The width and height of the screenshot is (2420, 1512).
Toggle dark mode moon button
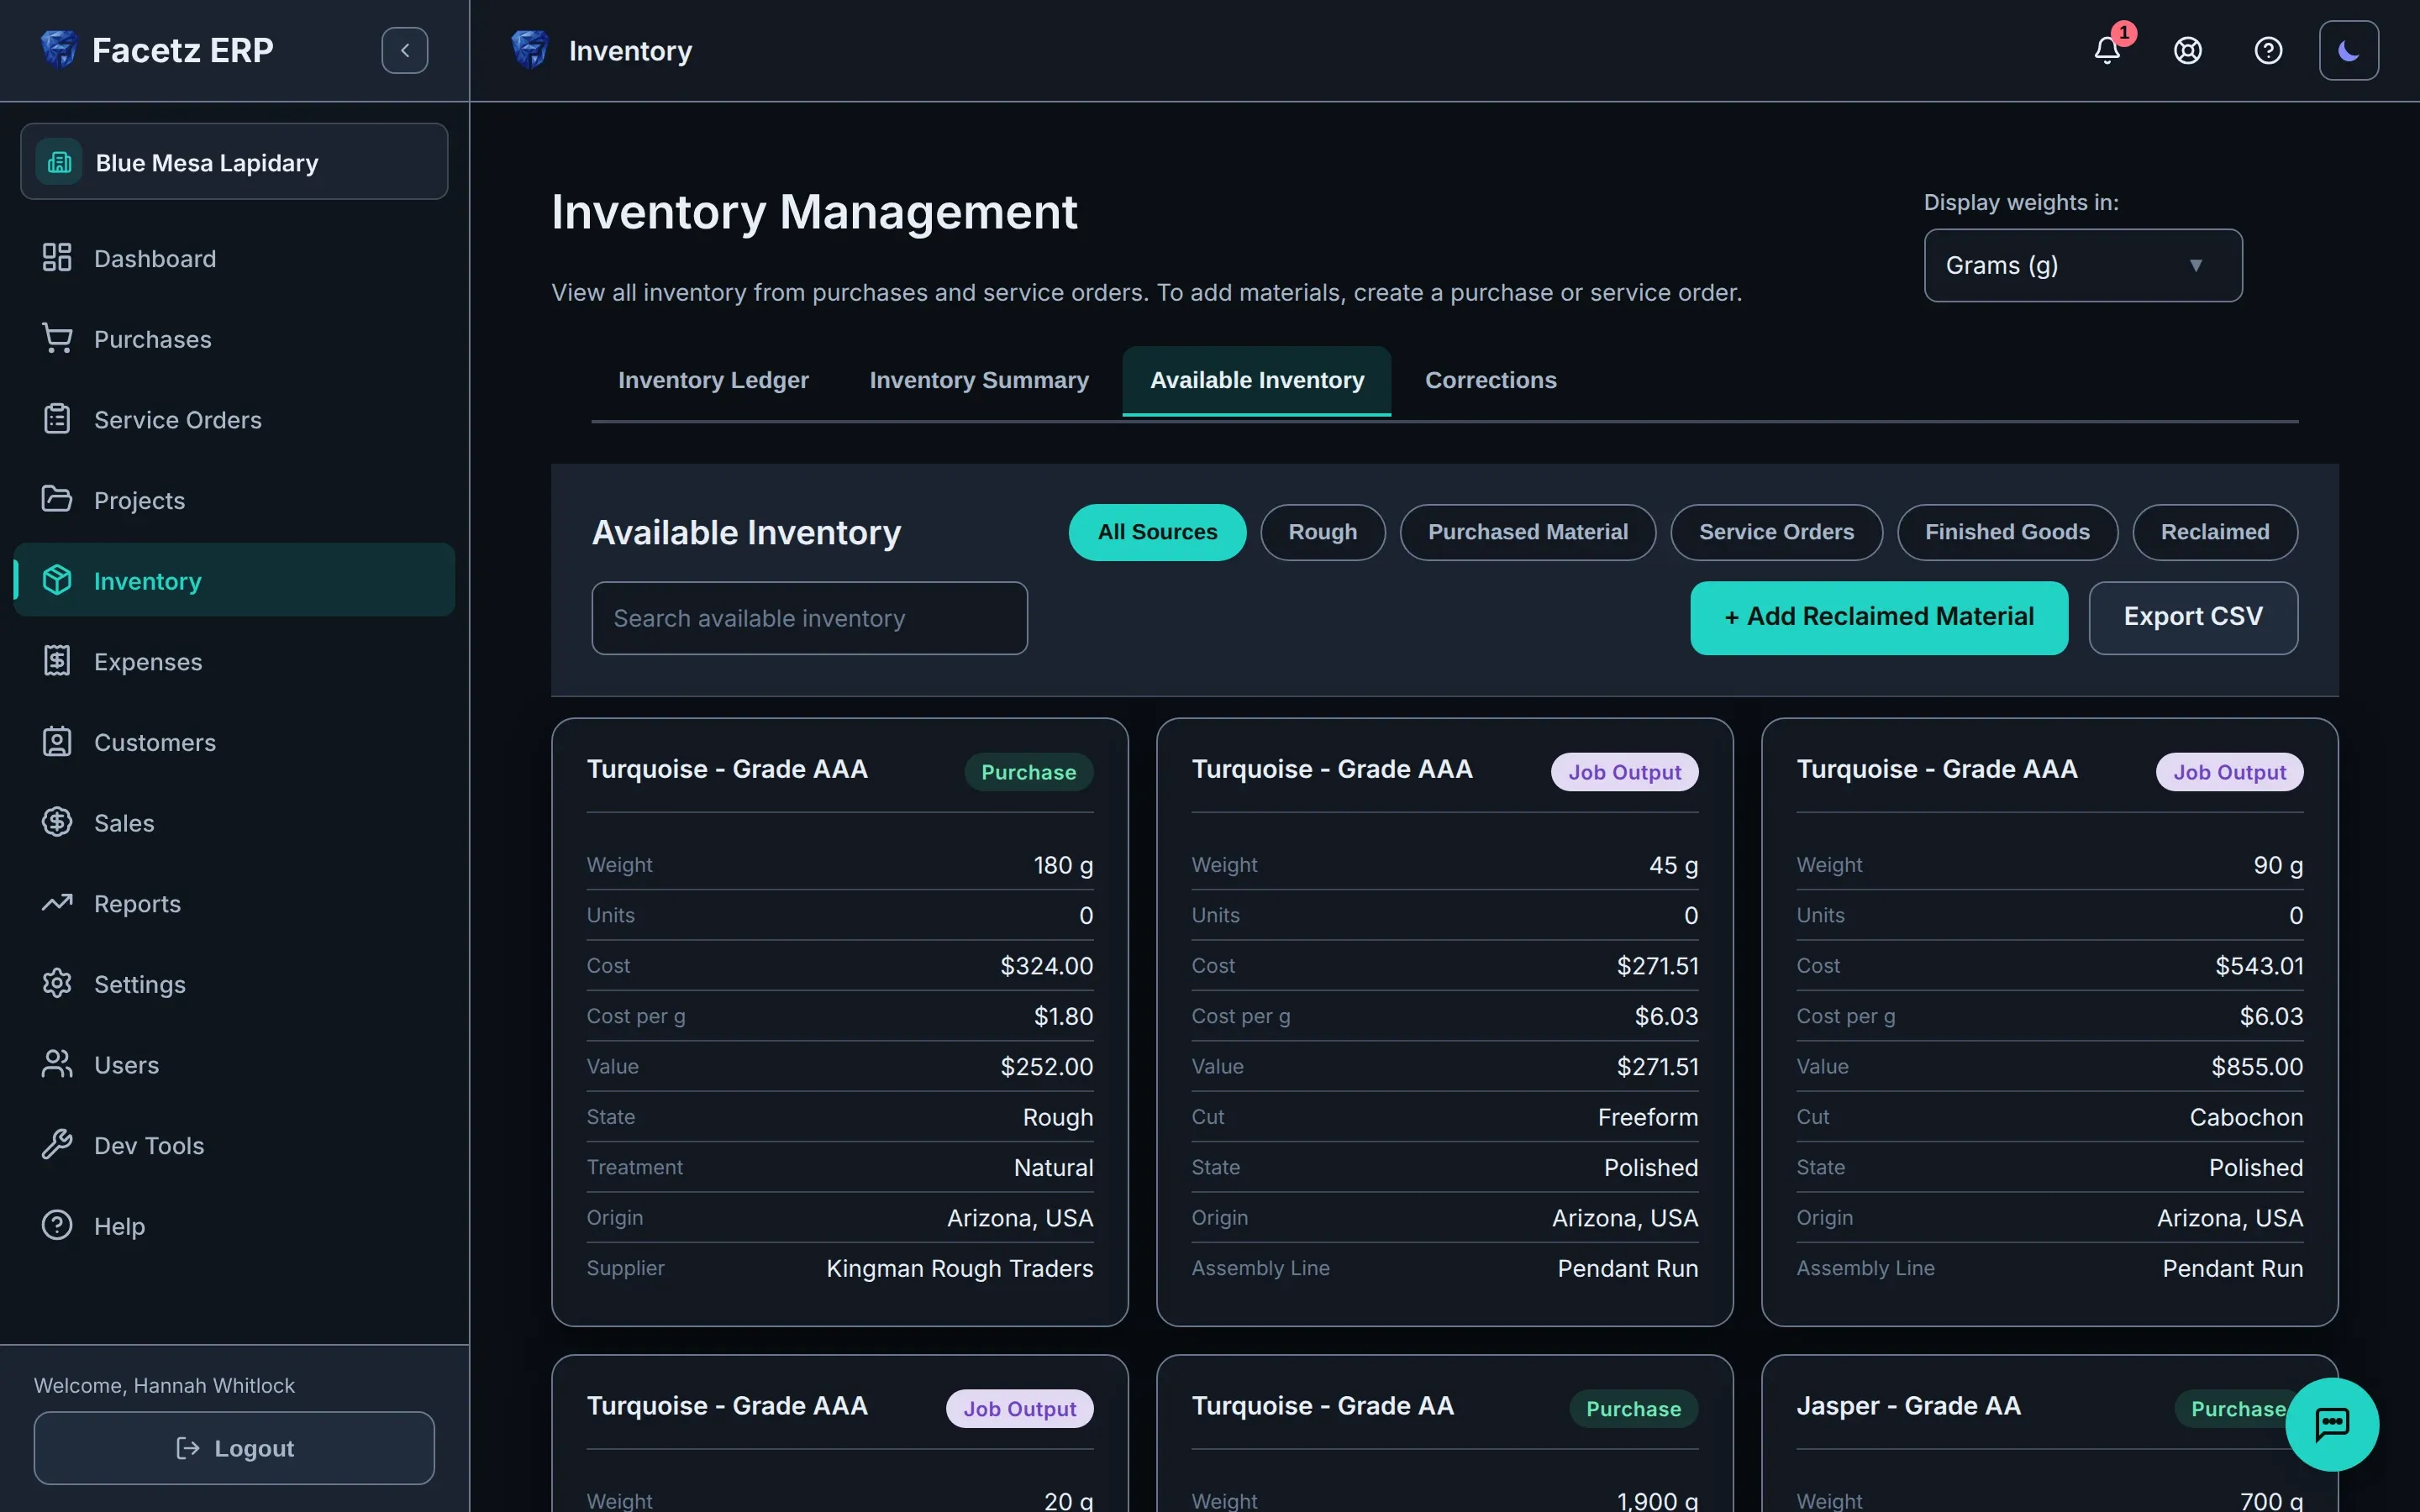tap(2349, 50)
